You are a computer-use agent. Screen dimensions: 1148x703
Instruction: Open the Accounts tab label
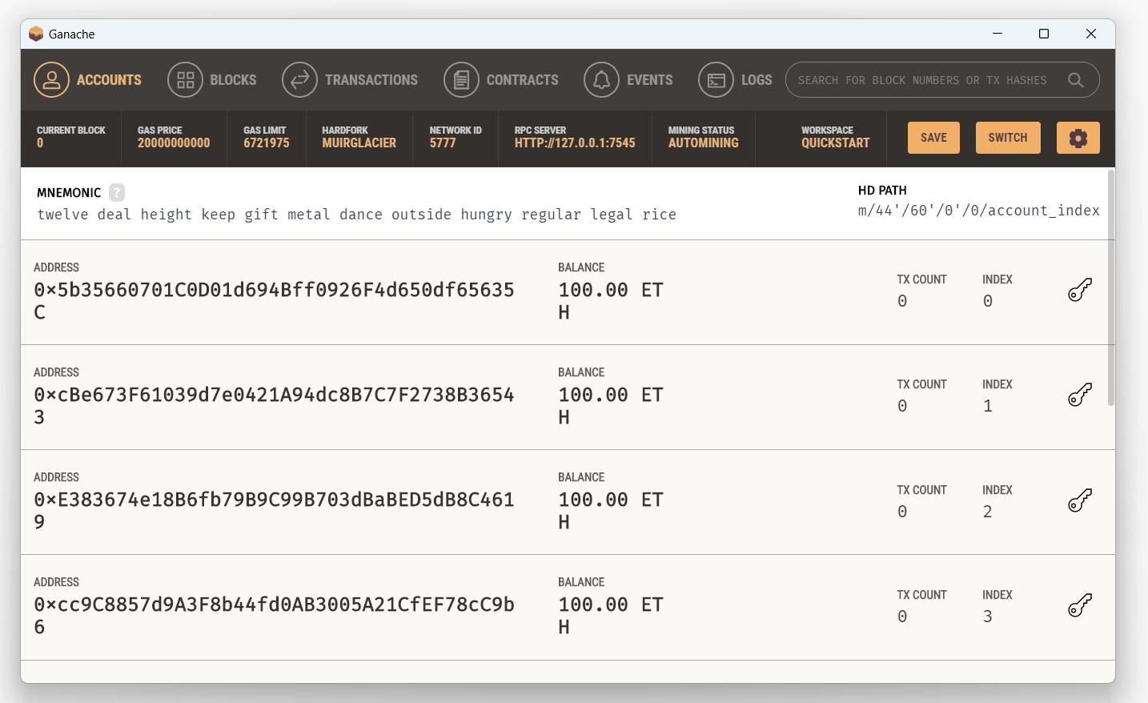(x=109, y=80)
